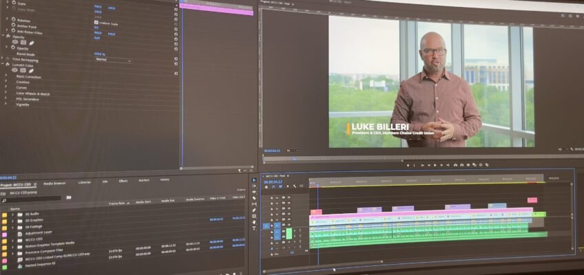Open Blend Mode dropdown showing Normal
The width and height of the screenshot is (584, 275).
(113, 59)
